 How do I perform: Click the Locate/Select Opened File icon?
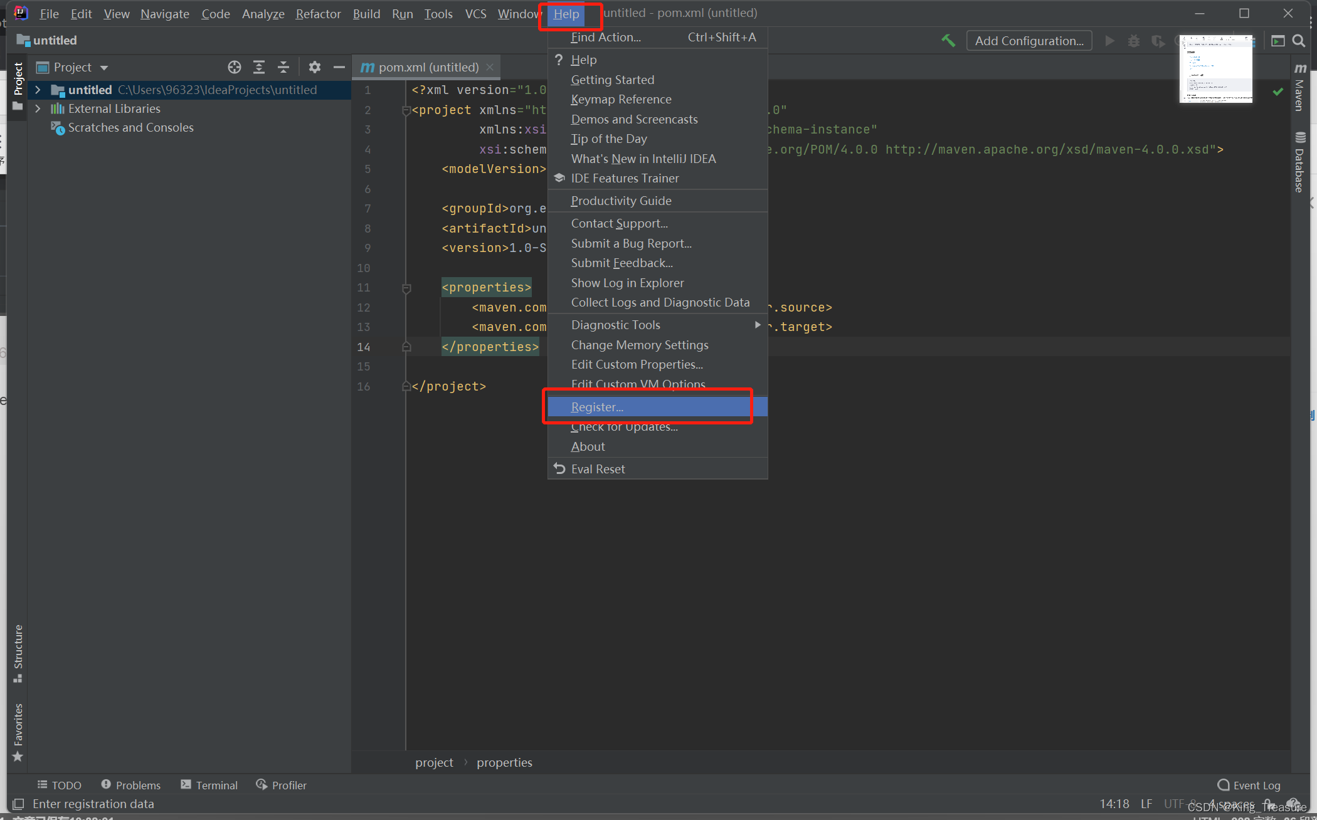click(x=235, y=67)
